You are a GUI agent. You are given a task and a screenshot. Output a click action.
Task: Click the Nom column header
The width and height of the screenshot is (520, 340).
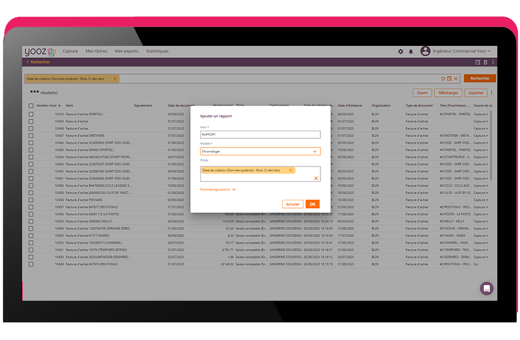tap(69, 106)
